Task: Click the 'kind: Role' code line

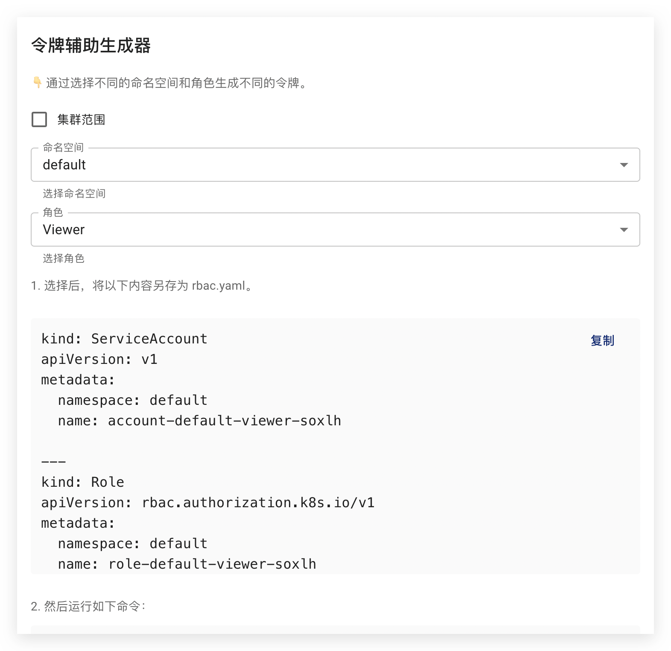Action: tap(83, 482)
